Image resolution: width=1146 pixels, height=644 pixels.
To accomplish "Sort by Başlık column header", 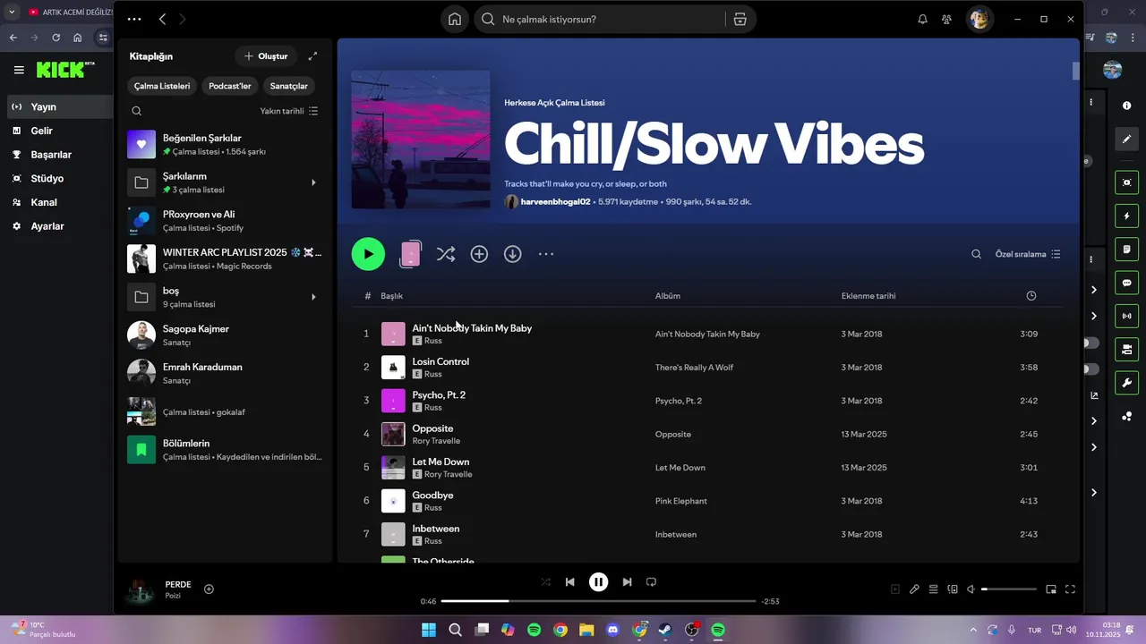I will [x=392, y=296].
